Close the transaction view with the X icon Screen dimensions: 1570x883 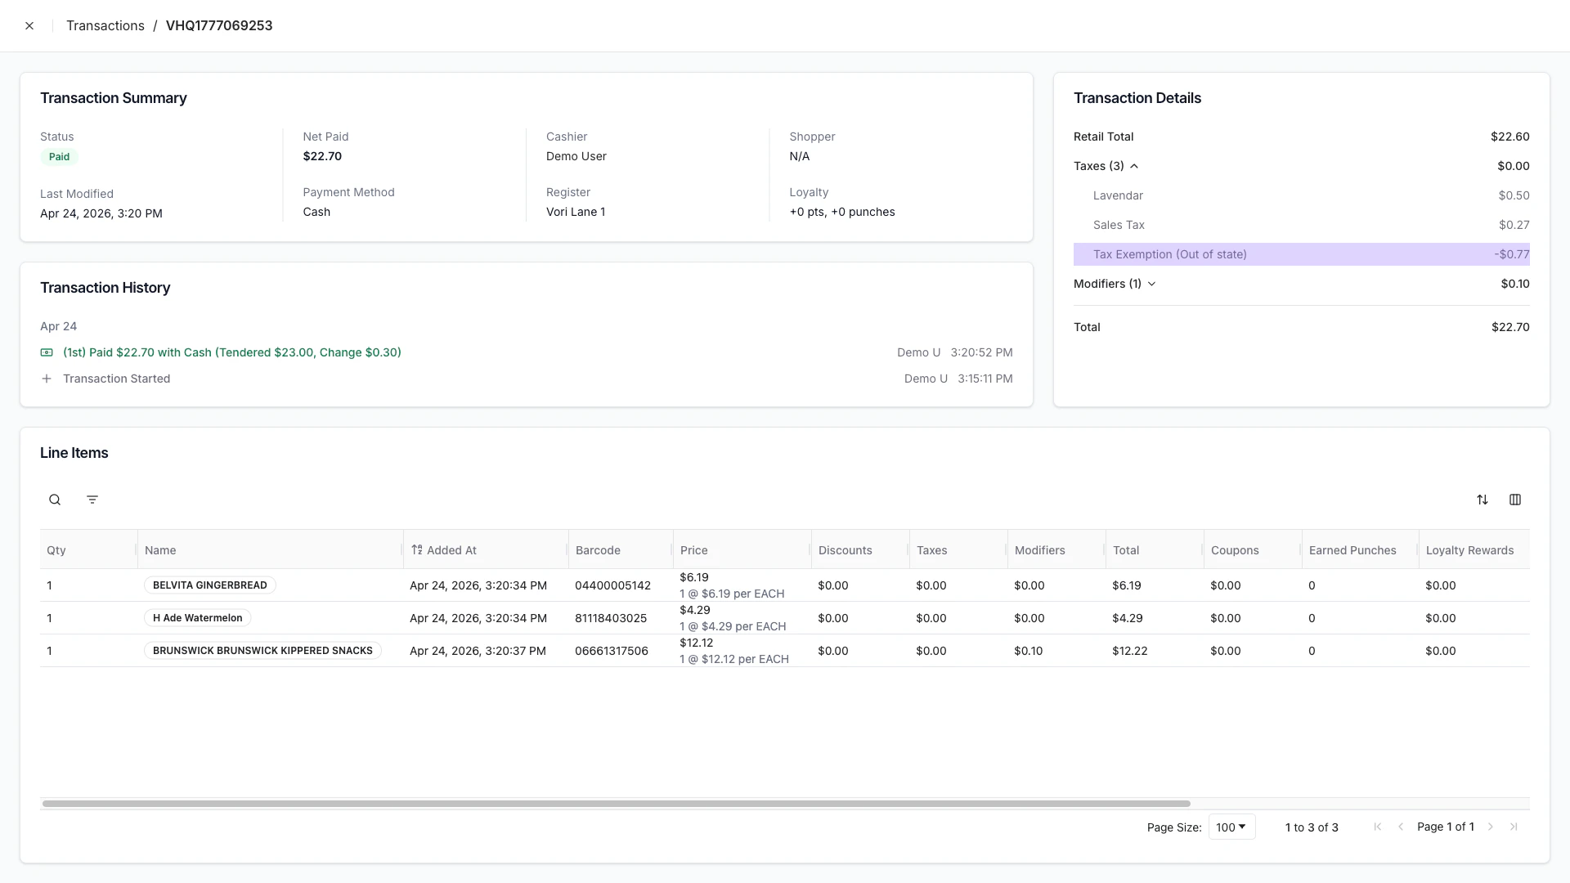[29, 25]
